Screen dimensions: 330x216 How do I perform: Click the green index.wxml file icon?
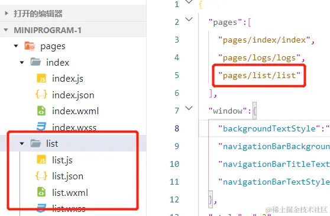[x=41, y=111]
